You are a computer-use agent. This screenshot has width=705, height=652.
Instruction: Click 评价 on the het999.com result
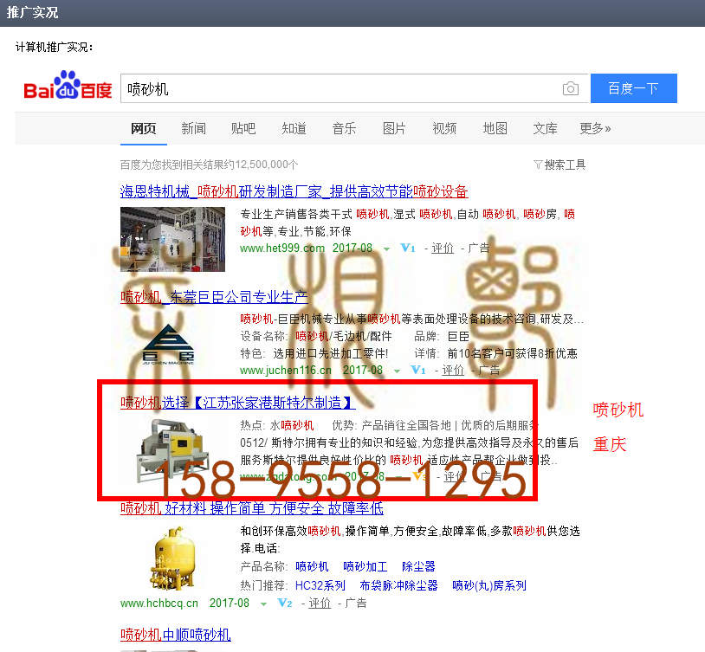(x=443, y=249)
